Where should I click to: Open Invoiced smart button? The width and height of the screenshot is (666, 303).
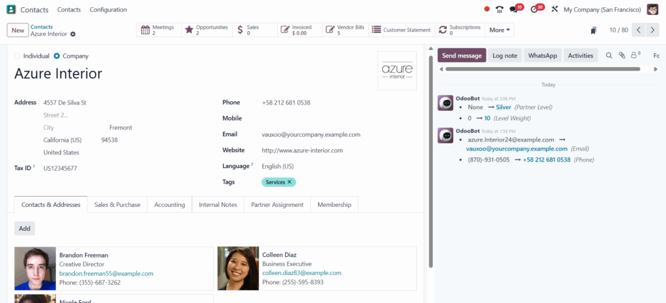point(300,30)
